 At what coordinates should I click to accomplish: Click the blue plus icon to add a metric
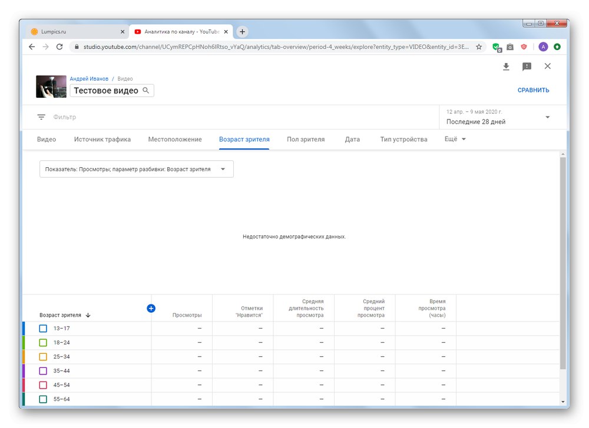pos(151,308)
